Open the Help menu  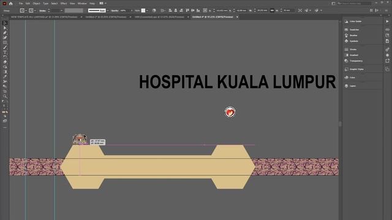[92, 4]
